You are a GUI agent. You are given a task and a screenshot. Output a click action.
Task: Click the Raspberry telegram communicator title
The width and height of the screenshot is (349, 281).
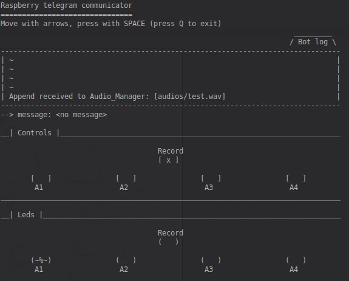tap(67, 5)
